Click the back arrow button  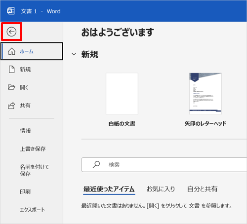tap(11, 32)
